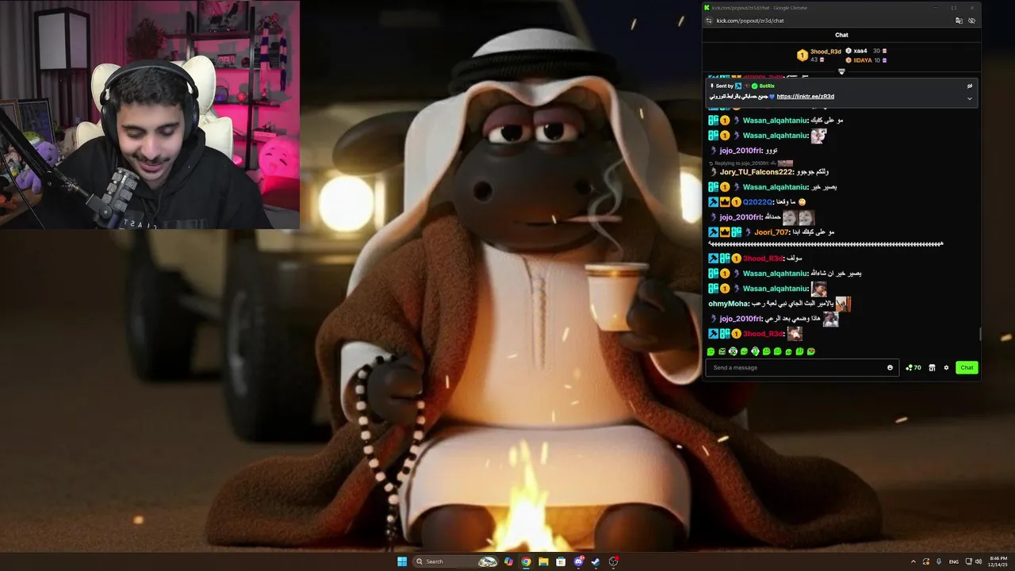Switch to Google Chrome in taskbar
Image resolution: width=1015 pixels, height=571 pixels.
(x=526, y=561)
